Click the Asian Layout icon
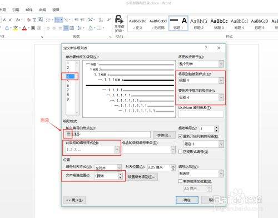The image size is (278, 218). pyautogui.click(x=91, y=19)
